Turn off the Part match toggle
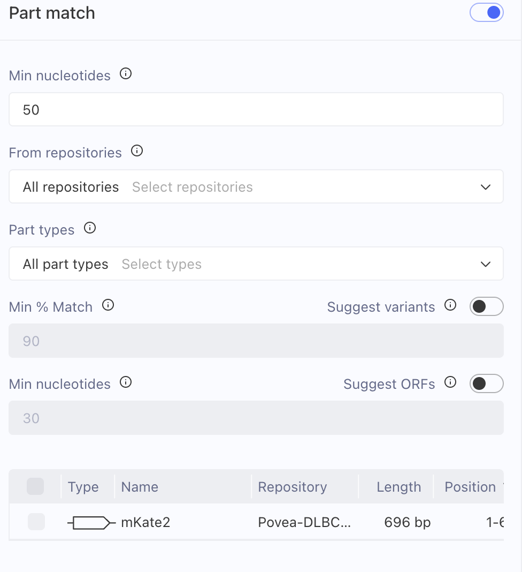Image resolution: width=522 pixels, height=572 pixels. click(486, 12)
